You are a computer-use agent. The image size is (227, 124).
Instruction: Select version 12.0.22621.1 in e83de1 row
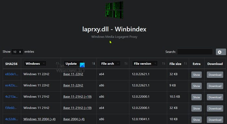(x=140, y=74)
